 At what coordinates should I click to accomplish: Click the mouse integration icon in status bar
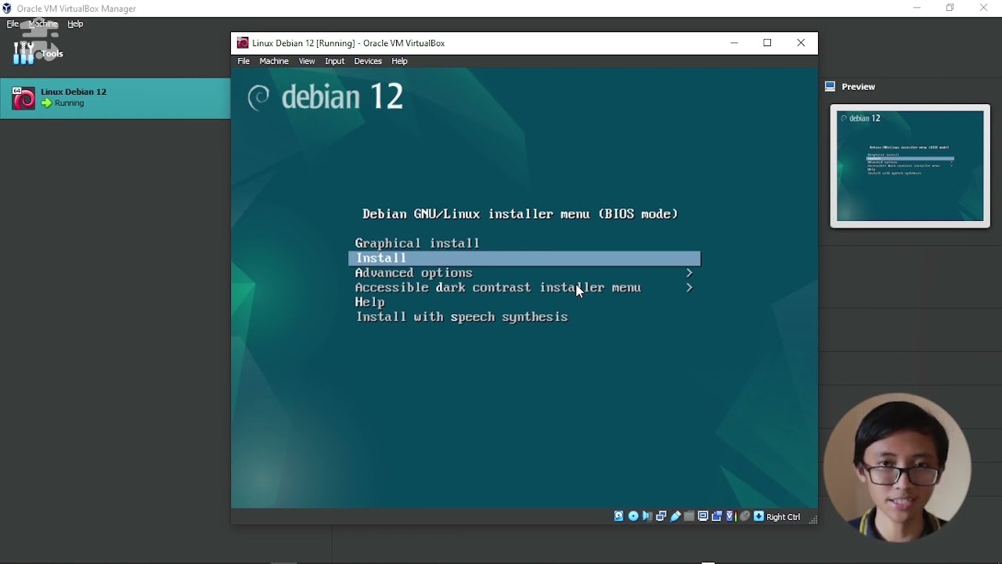point(744,516)
